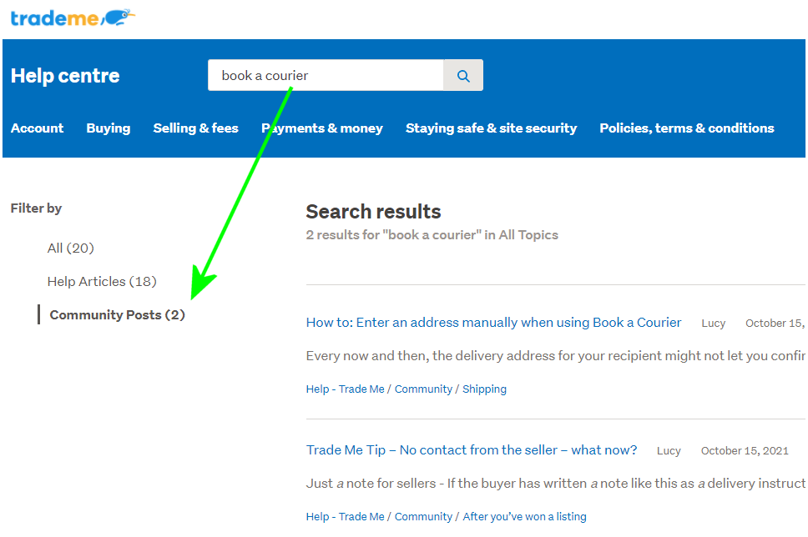Click the Trade Me logo
This screenshot has width=808, height=537.
[x=73, y=18]
